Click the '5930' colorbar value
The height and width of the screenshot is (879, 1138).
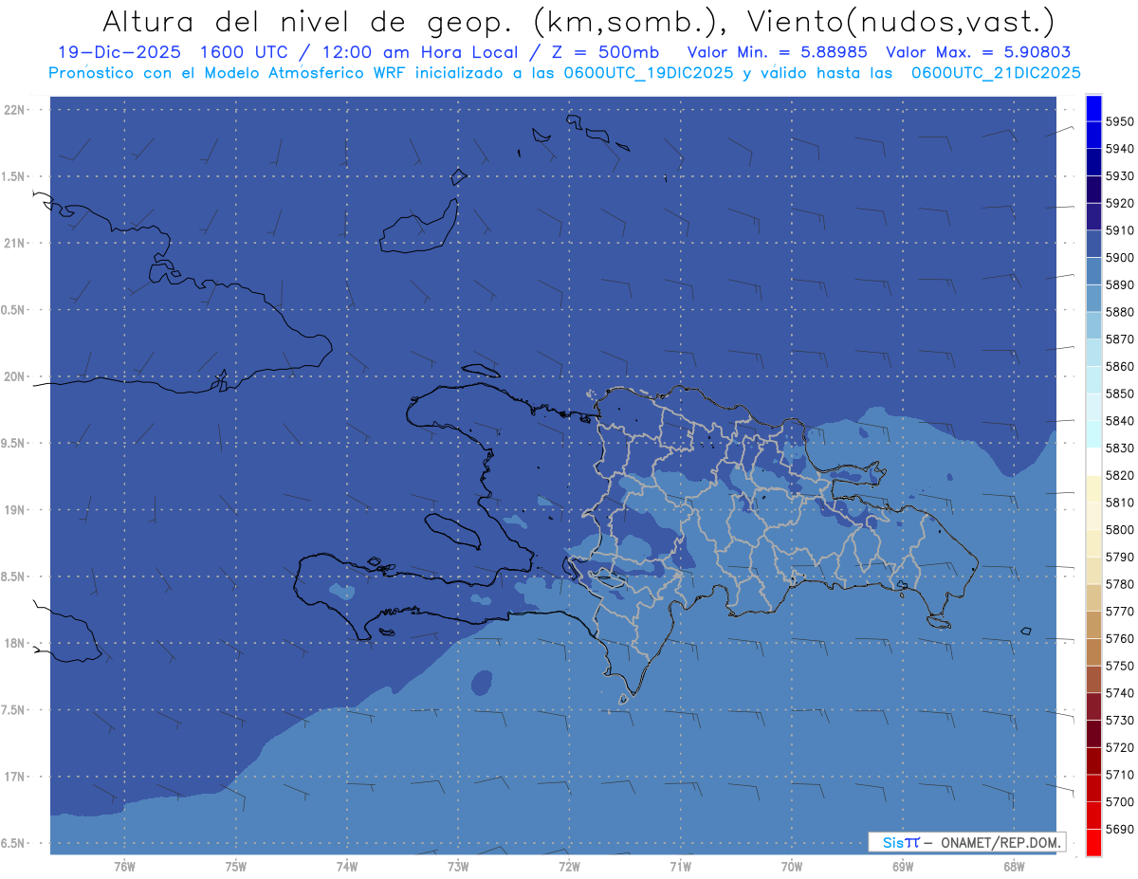1119,176
